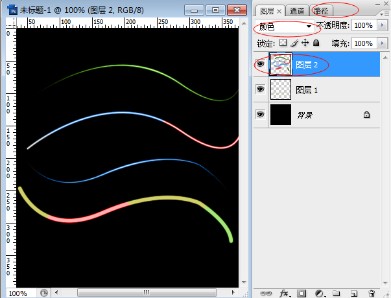The height and width of the screenshot is (298, 391).
Task: Click 图层 1 layer name
Action: pyautogui.click(x=307, y=90)
